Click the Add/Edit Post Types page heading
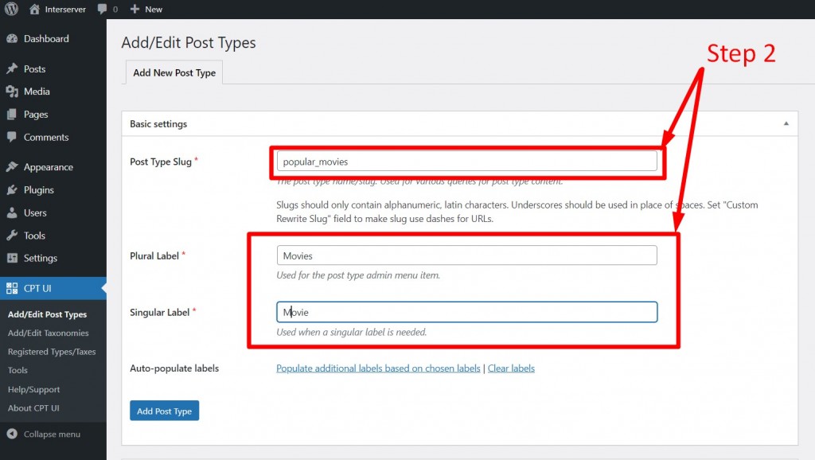815x460 pixels. (189, 43)
